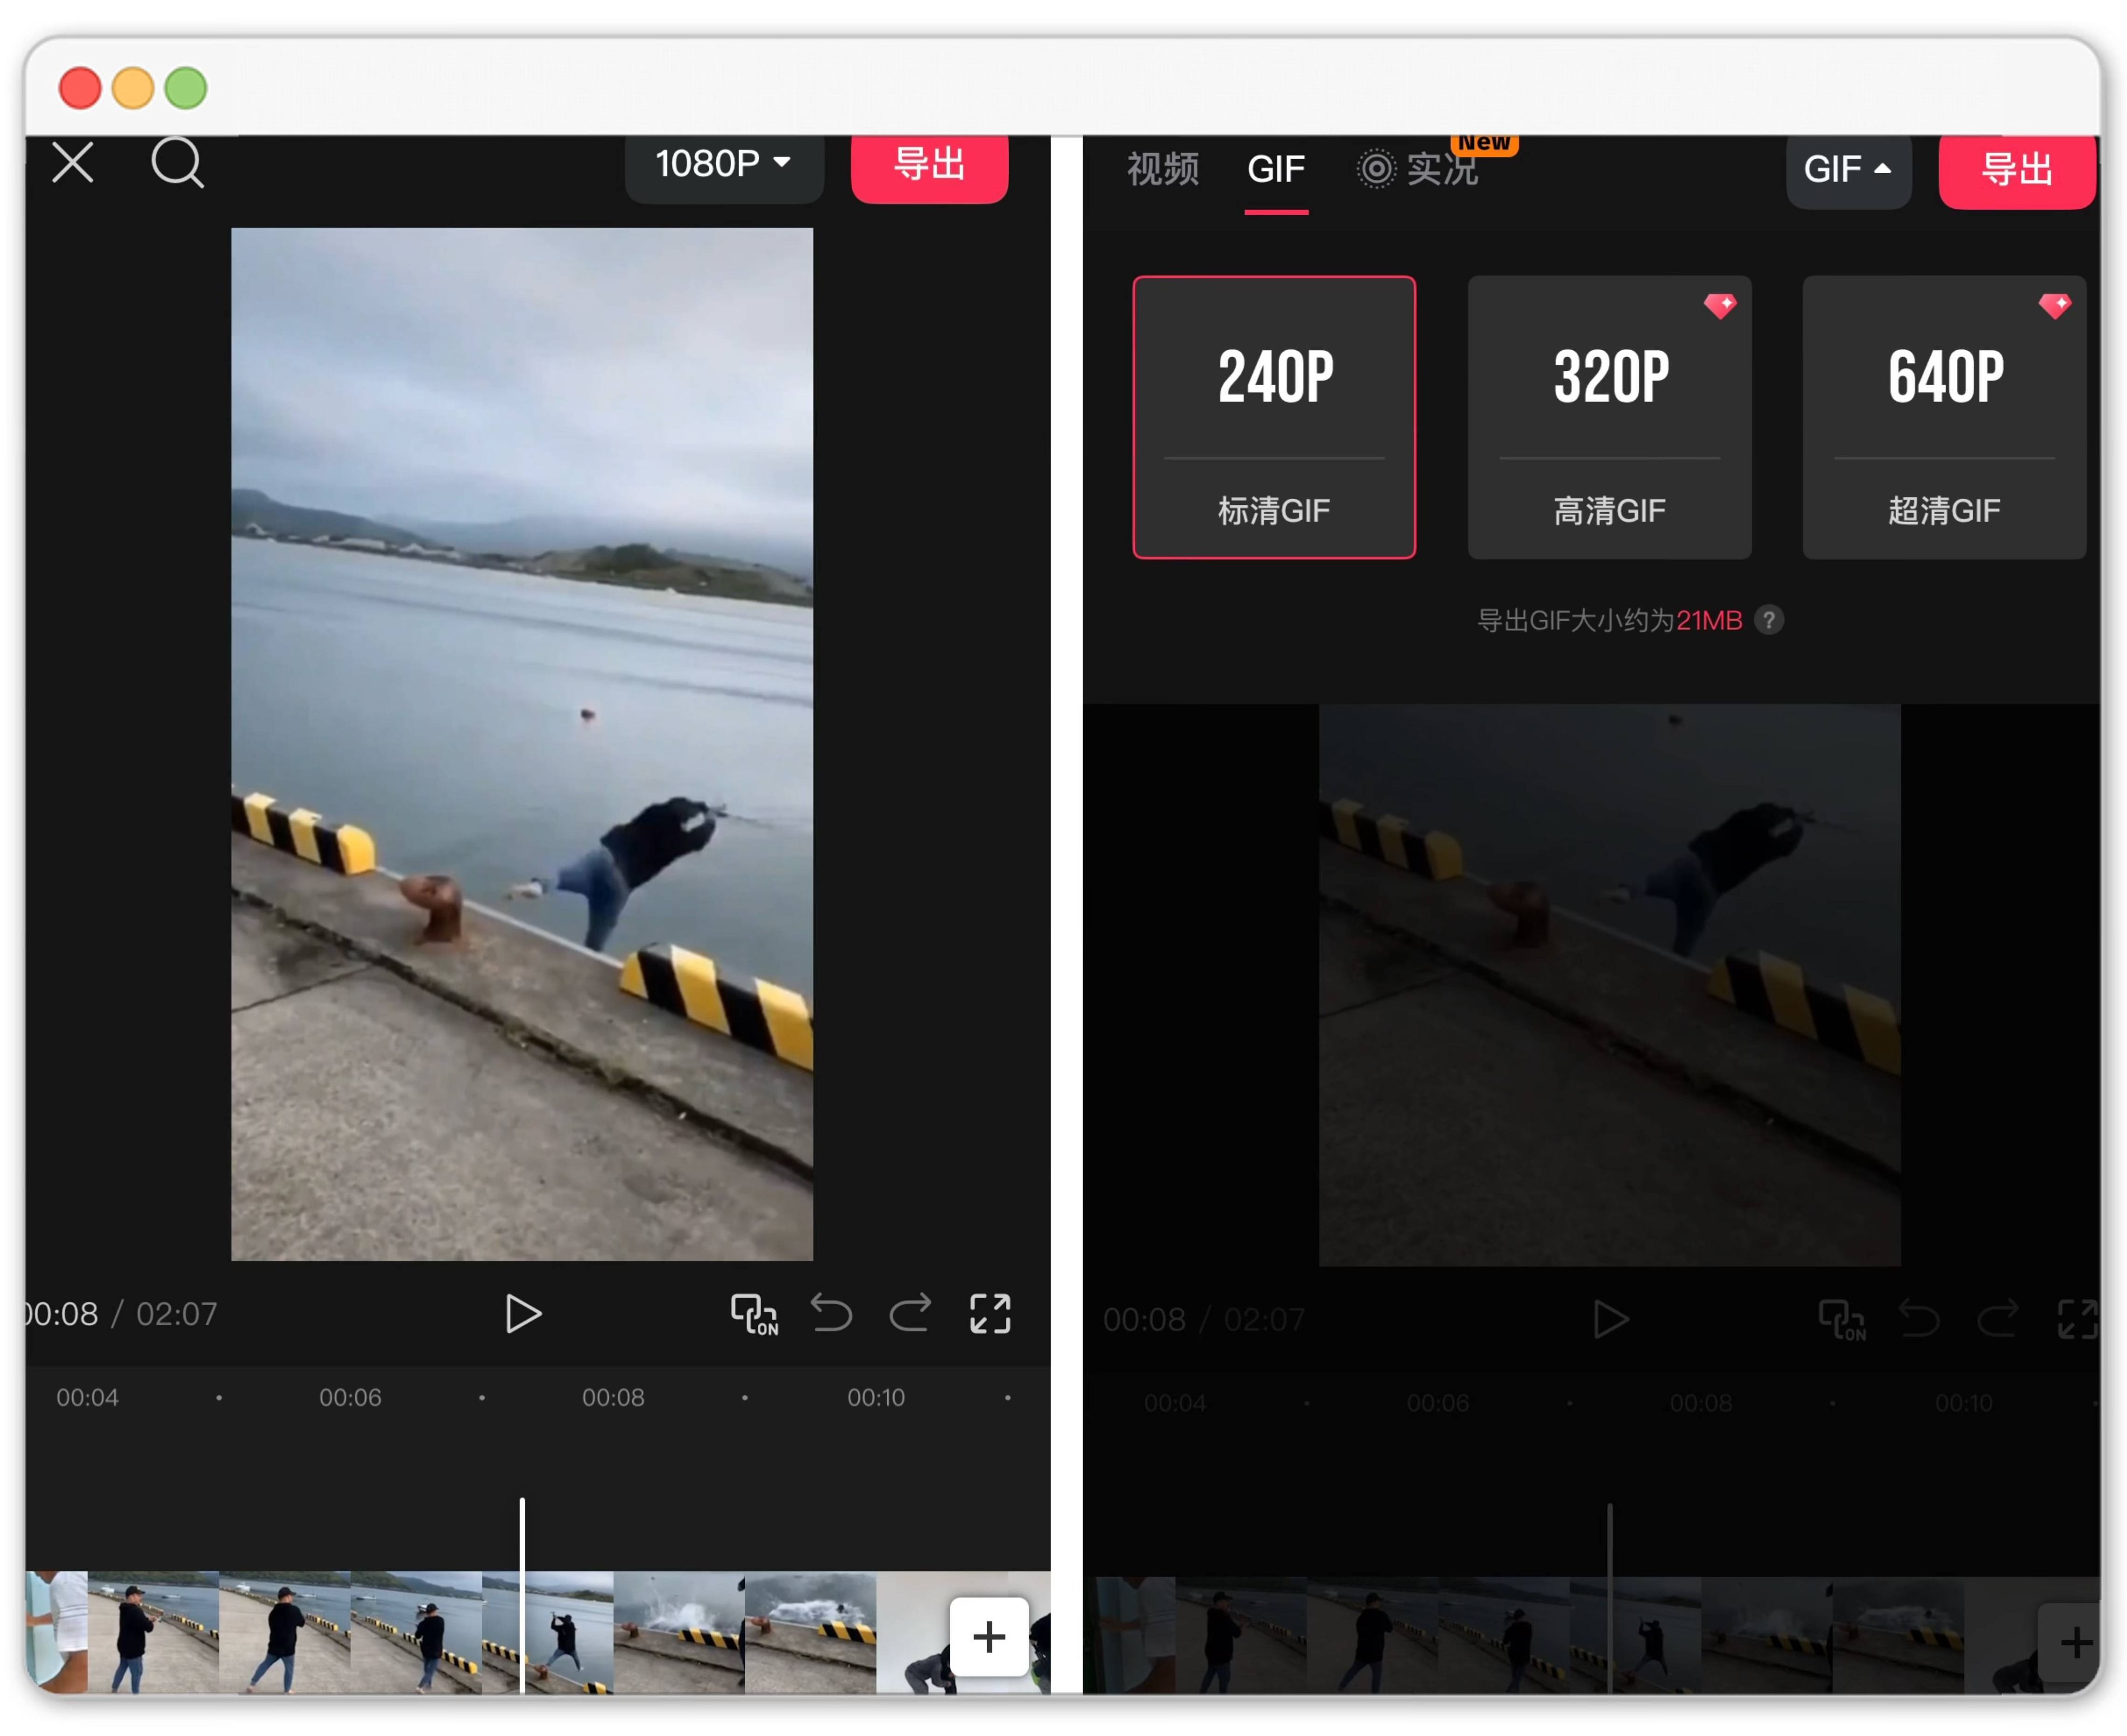Click the red 导出 button in left panel
The image size is (2127, 1736).
coord(929,165)
